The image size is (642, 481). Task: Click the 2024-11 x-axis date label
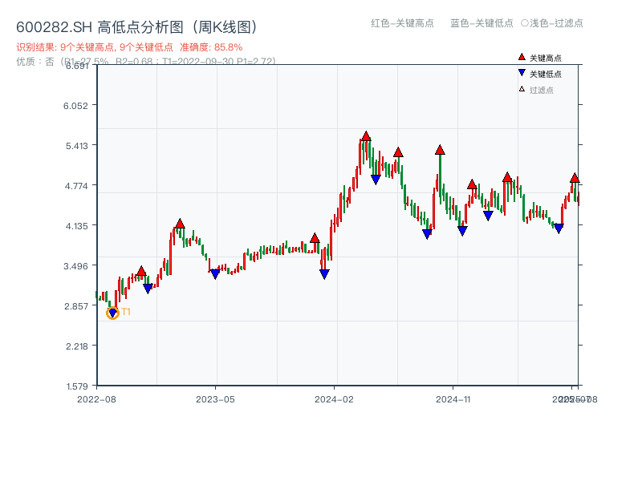coord(453,398)
